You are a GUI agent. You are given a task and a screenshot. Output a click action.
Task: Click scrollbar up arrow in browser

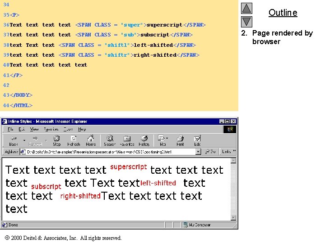[233, 161]
